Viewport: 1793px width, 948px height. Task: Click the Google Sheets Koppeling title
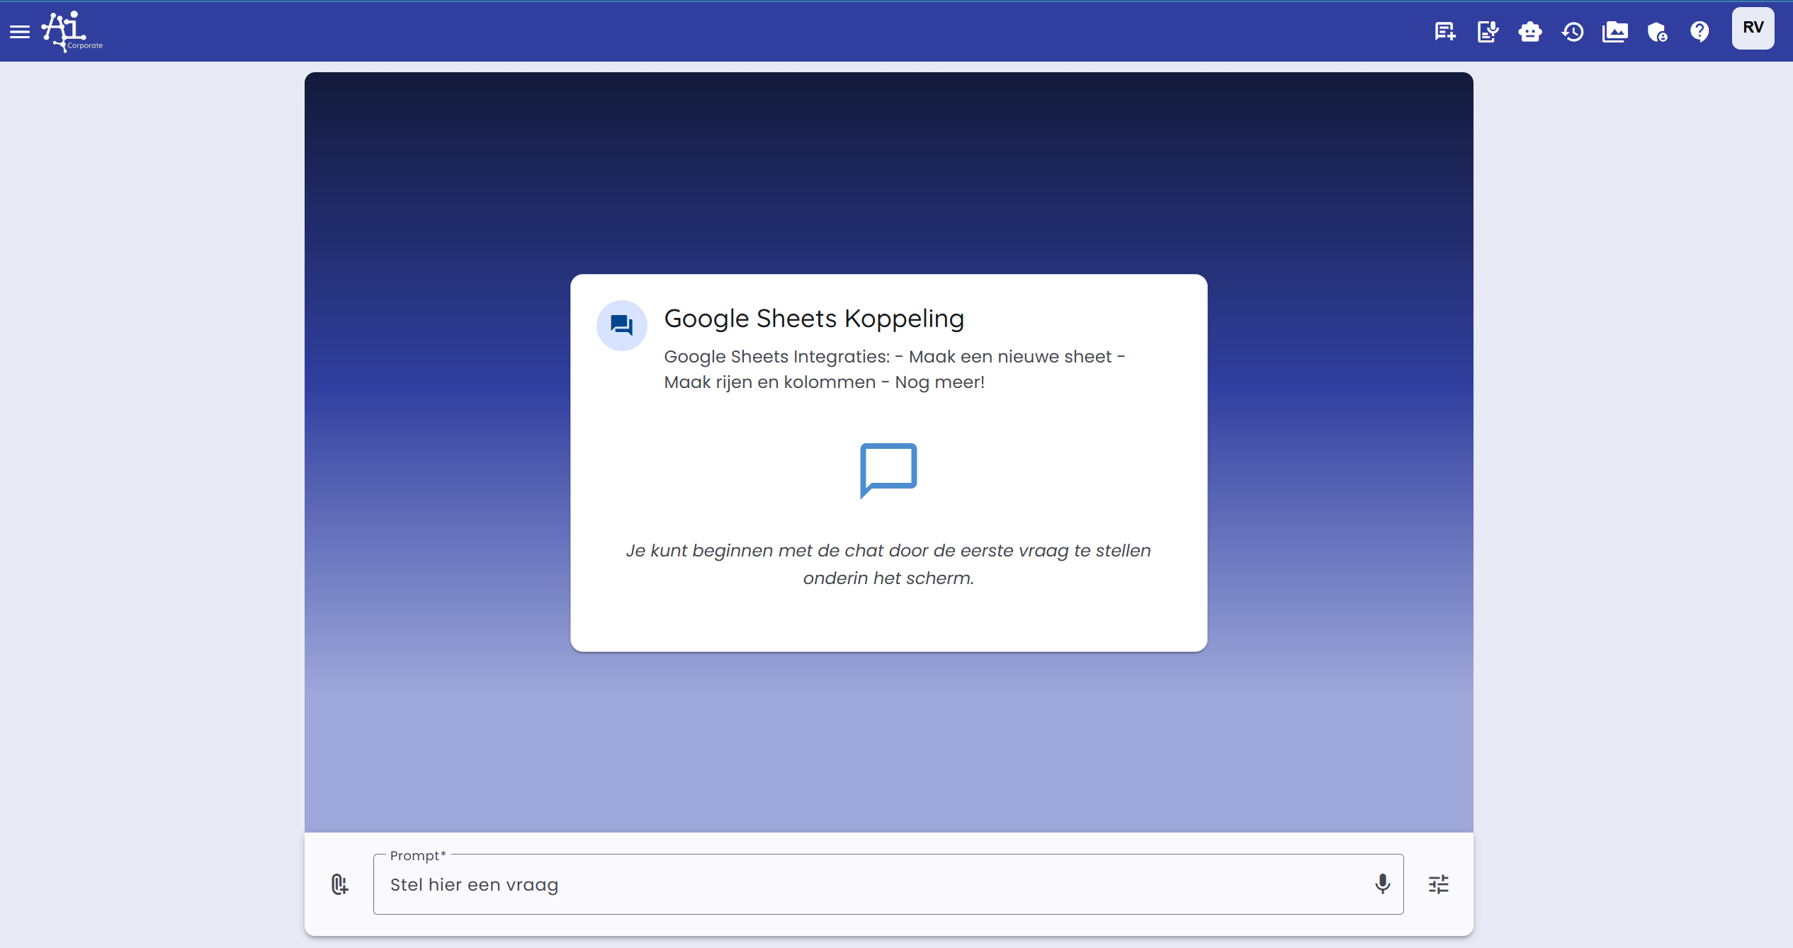pos(813,319)
